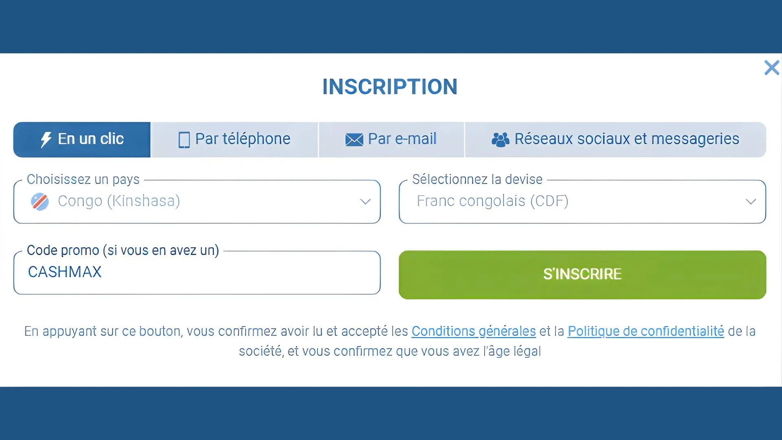Click the INSCRIPTION heading text
The width and height of the screenshot is (782, 440).
coord(390,86)
